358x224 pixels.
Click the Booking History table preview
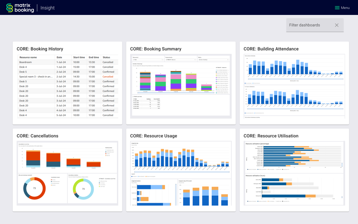point(67,86)
